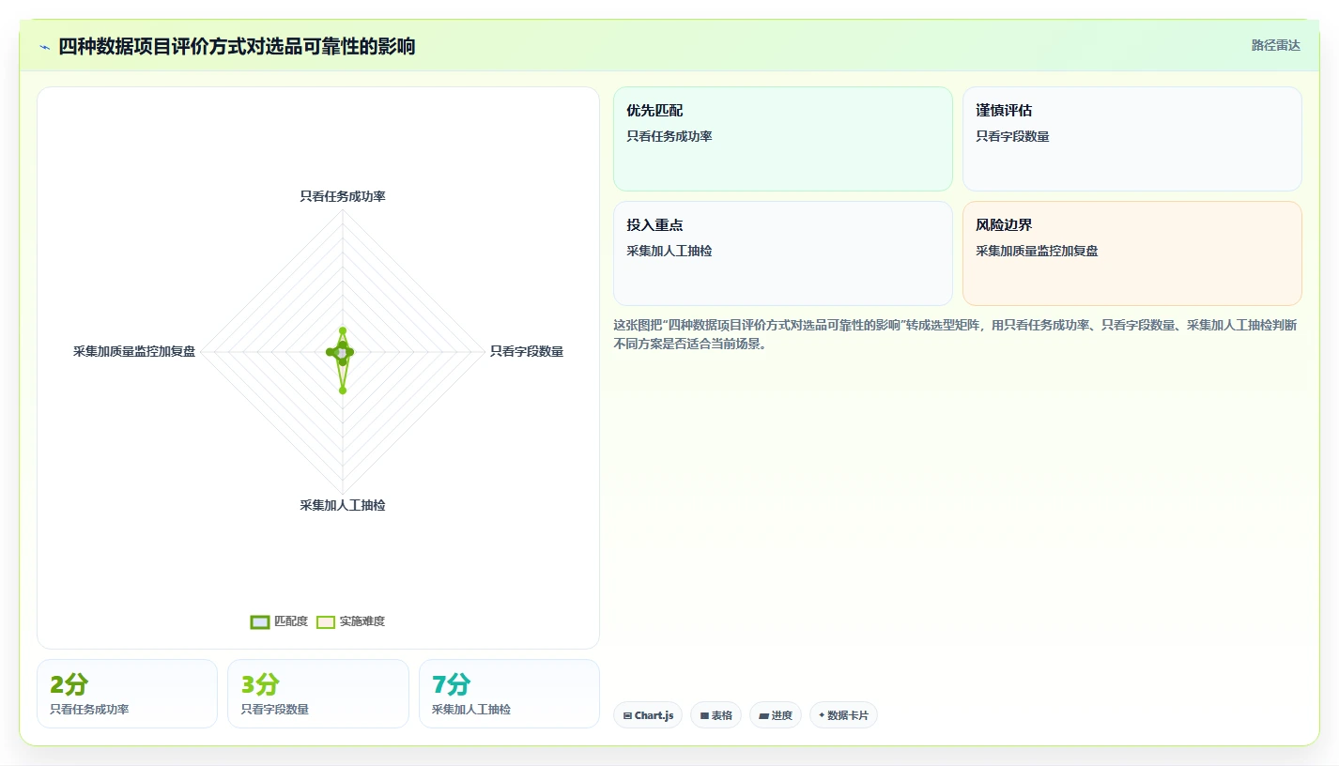The width and height of the screenshot is (1339, 766).
Task: Click the 表格 tag
Action: pyautogui.click(x=716, y=715)
